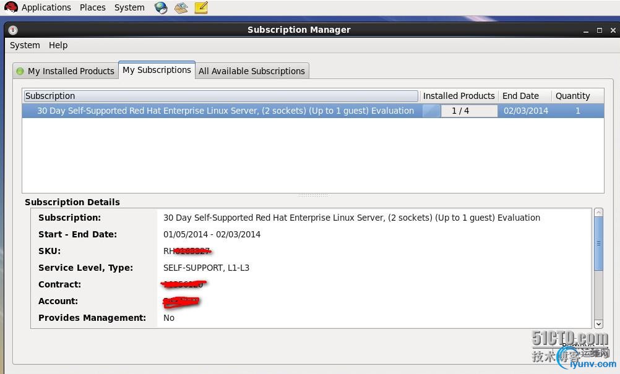Sort by End Date column header
The image size is (620, 374).
coord(524,96)
